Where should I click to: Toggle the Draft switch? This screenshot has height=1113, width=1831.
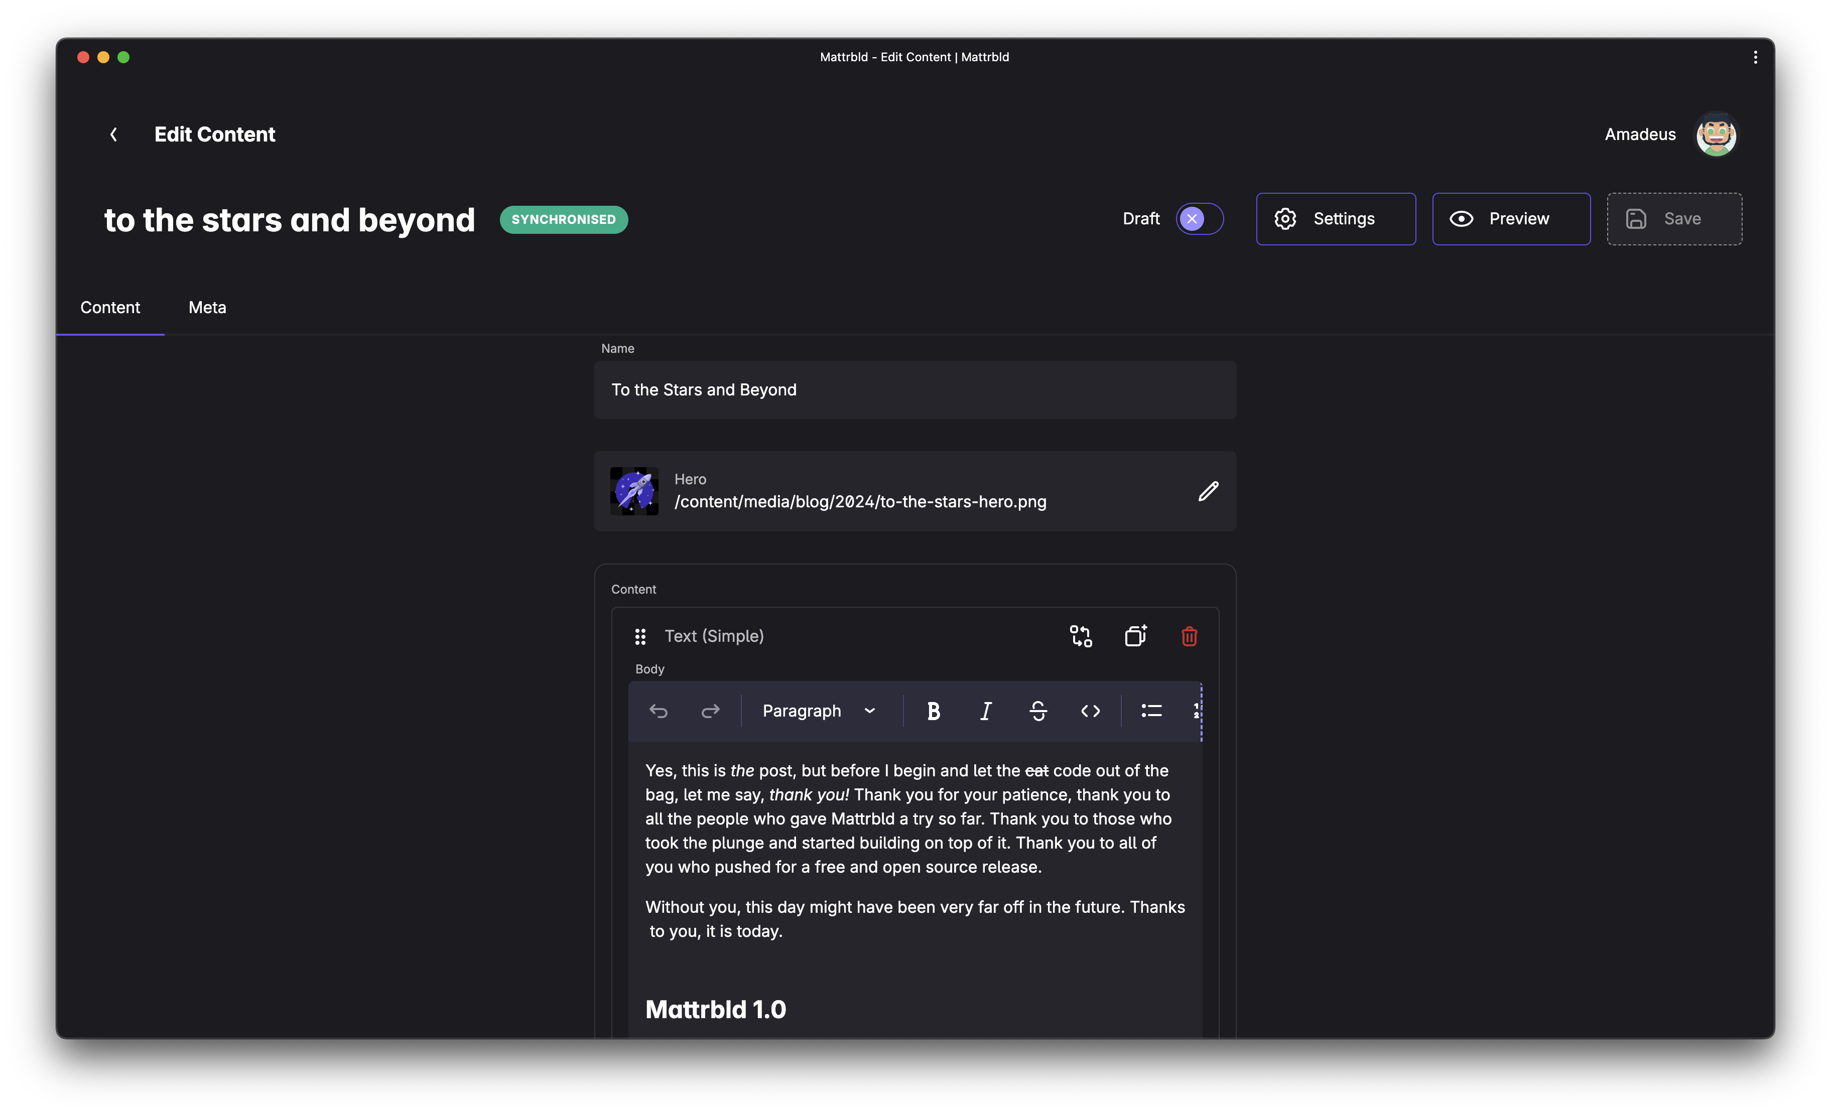coord(1200,218)
